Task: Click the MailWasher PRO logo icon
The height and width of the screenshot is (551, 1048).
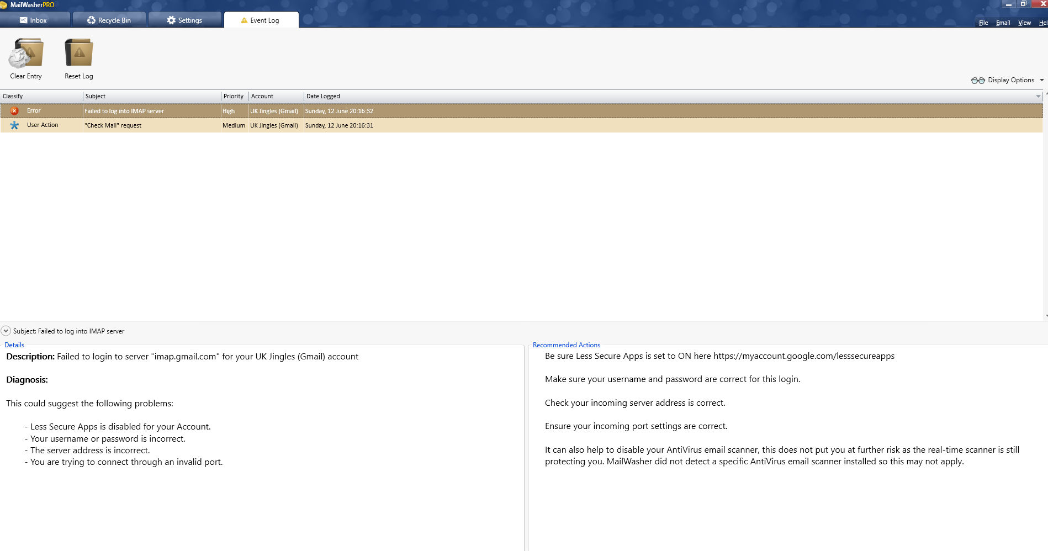Action: [x=3, y=5]
